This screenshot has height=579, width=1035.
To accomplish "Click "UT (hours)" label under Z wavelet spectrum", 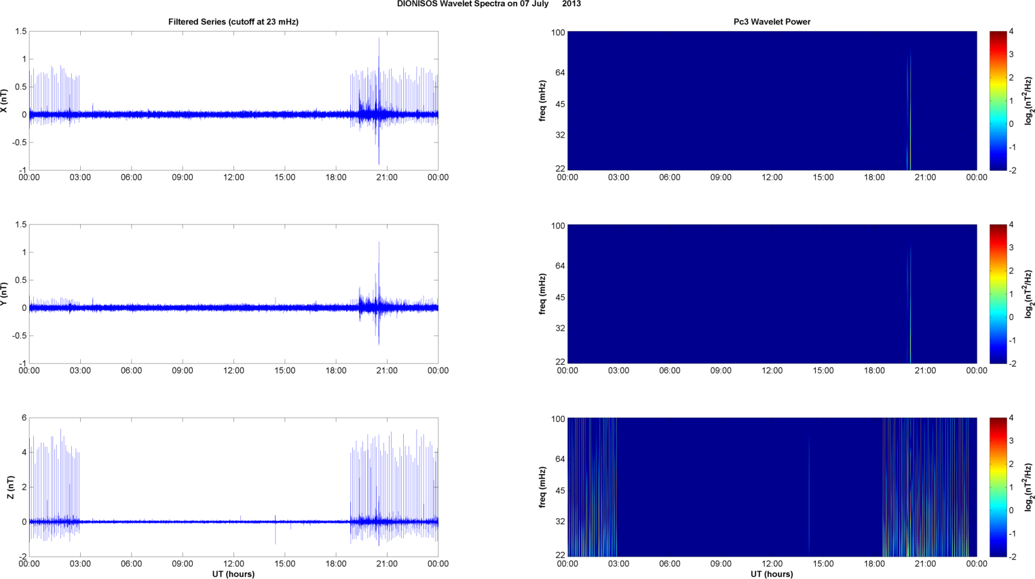I will [772, 574].
